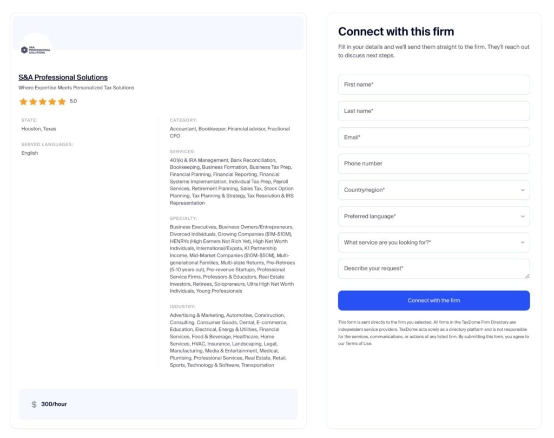Click the 5.0 rating value
554x438 pixels.
[73, 101]
